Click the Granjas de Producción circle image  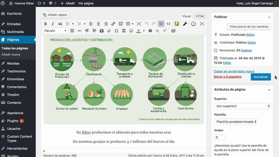click(62, 59)
